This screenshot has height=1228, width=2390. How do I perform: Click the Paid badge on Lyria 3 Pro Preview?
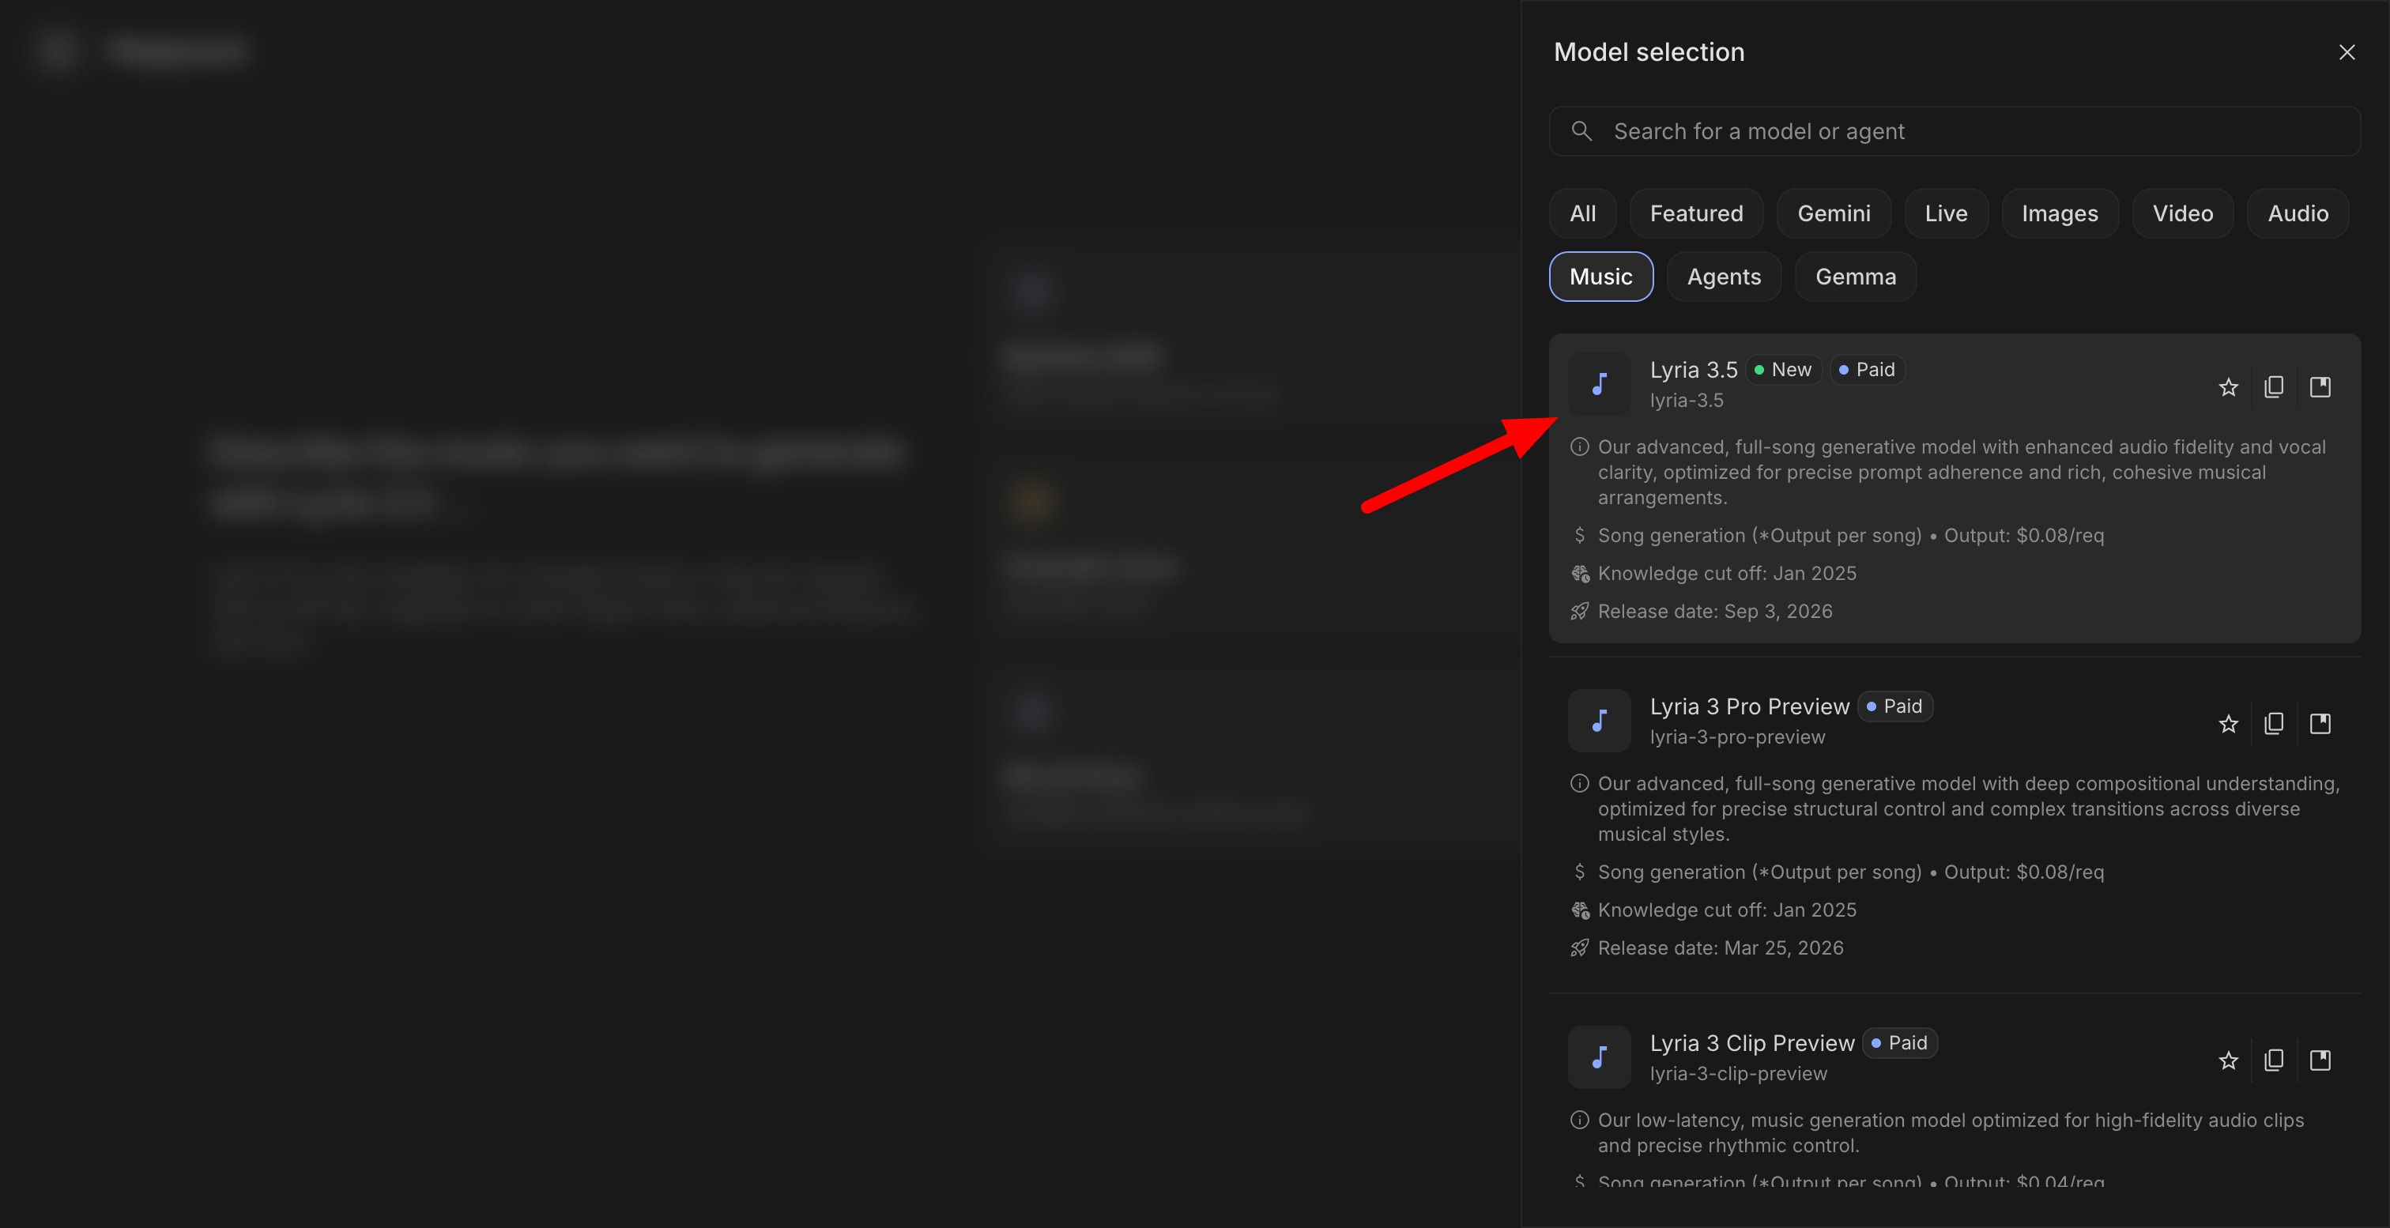[x=1894, y=706]
